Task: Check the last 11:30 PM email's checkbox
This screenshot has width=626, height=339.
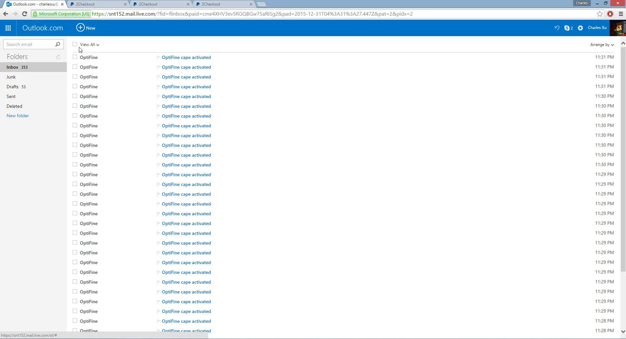Action: [75, 164]
